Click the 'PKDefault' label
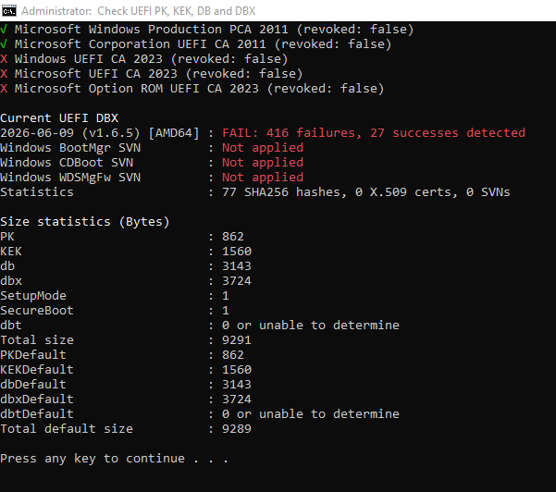The image size is (556, 492). point(33,355)
